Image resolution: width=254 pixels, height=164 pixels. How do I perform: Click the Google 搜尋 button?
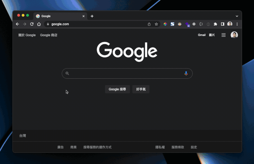click(x=117, y=89)
